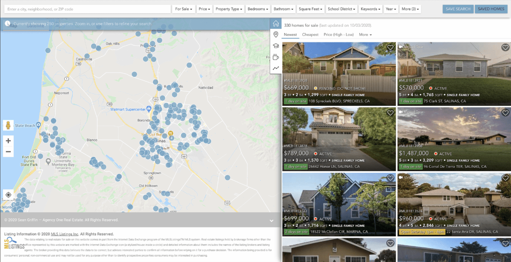The height and width of the screenshot is (262, 511).
Task: Sort listings by Cheapest
Action: coord(310,34)
